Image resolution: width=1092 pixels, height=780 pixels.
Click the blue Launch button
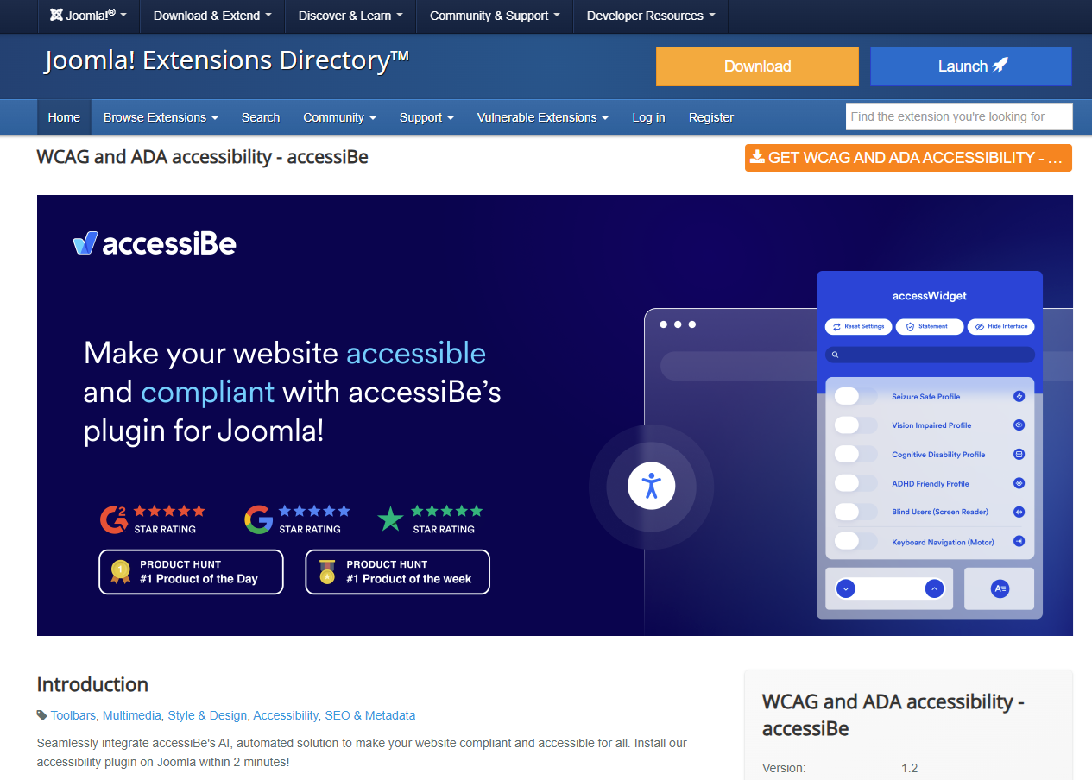click(971, 66)
